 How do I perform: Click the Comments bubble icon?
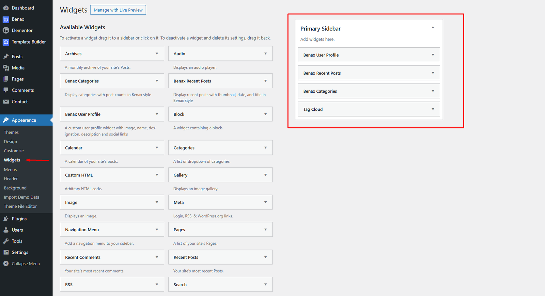(x=6, y=90)
